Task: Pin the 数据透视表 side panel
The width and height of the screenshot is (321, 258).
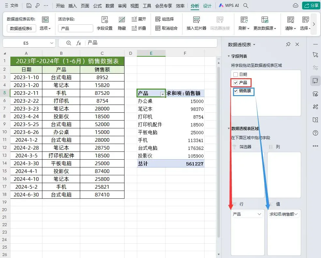Action: click(288, 44)
